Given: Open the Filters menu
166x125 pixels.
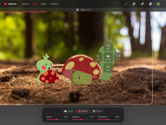Looking at the screenshot, I should pyautogui.click(x=35, y=4).
